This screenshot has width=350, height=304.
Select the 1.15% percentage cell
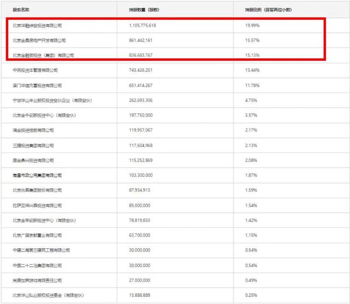coord(251,235)
